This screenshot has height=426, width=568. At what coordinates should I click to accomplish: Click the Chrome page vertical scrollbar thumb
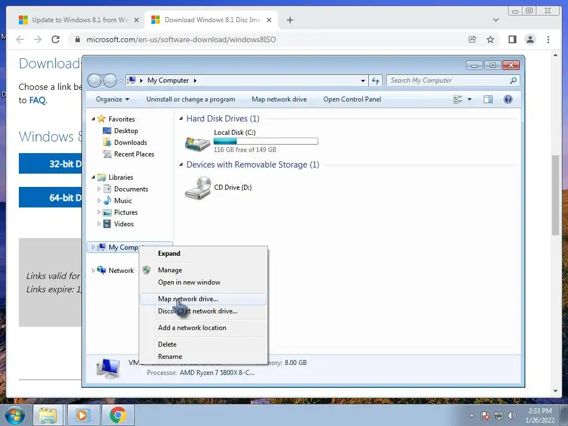click(x=555, y=195)
